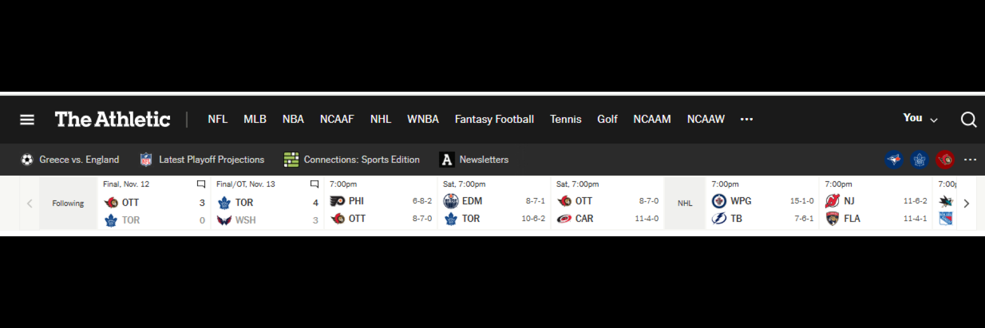The height and width of the screenshot is (328, 985).
Task: Open Connections: Sports Edition
Action: click(x=352, y=160)
